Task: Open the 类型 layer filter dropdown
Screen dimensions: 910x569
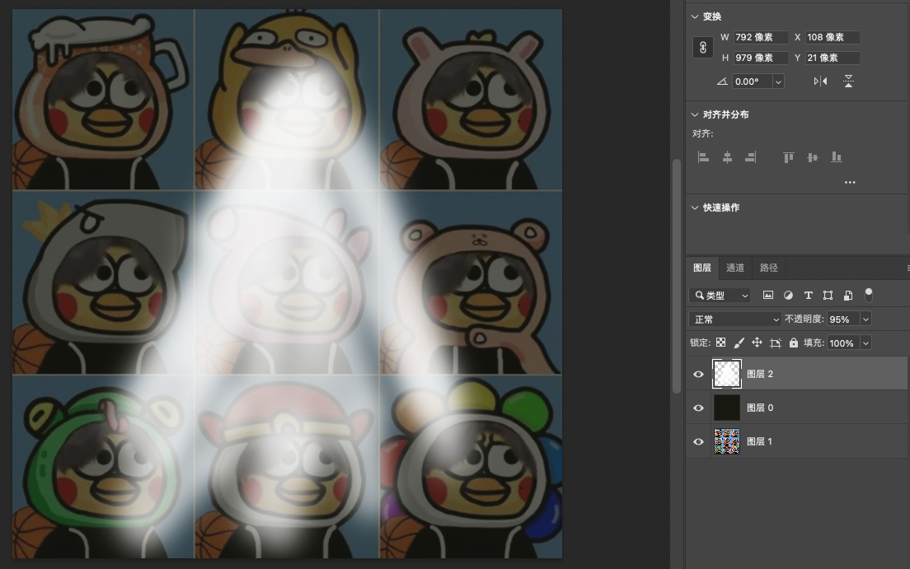Action: click(720, 296)
